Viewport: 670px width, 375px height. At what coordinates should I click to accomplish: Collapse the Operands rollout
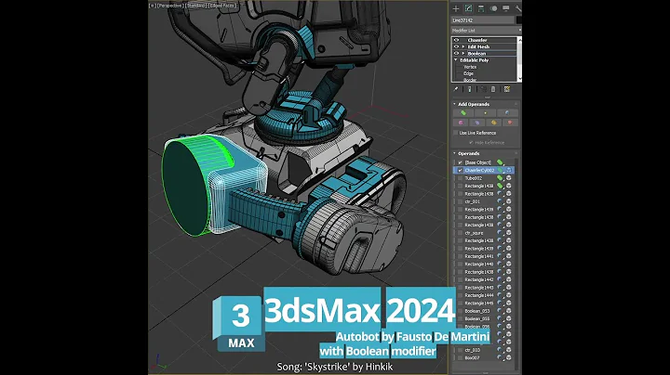tap(455, 153)
